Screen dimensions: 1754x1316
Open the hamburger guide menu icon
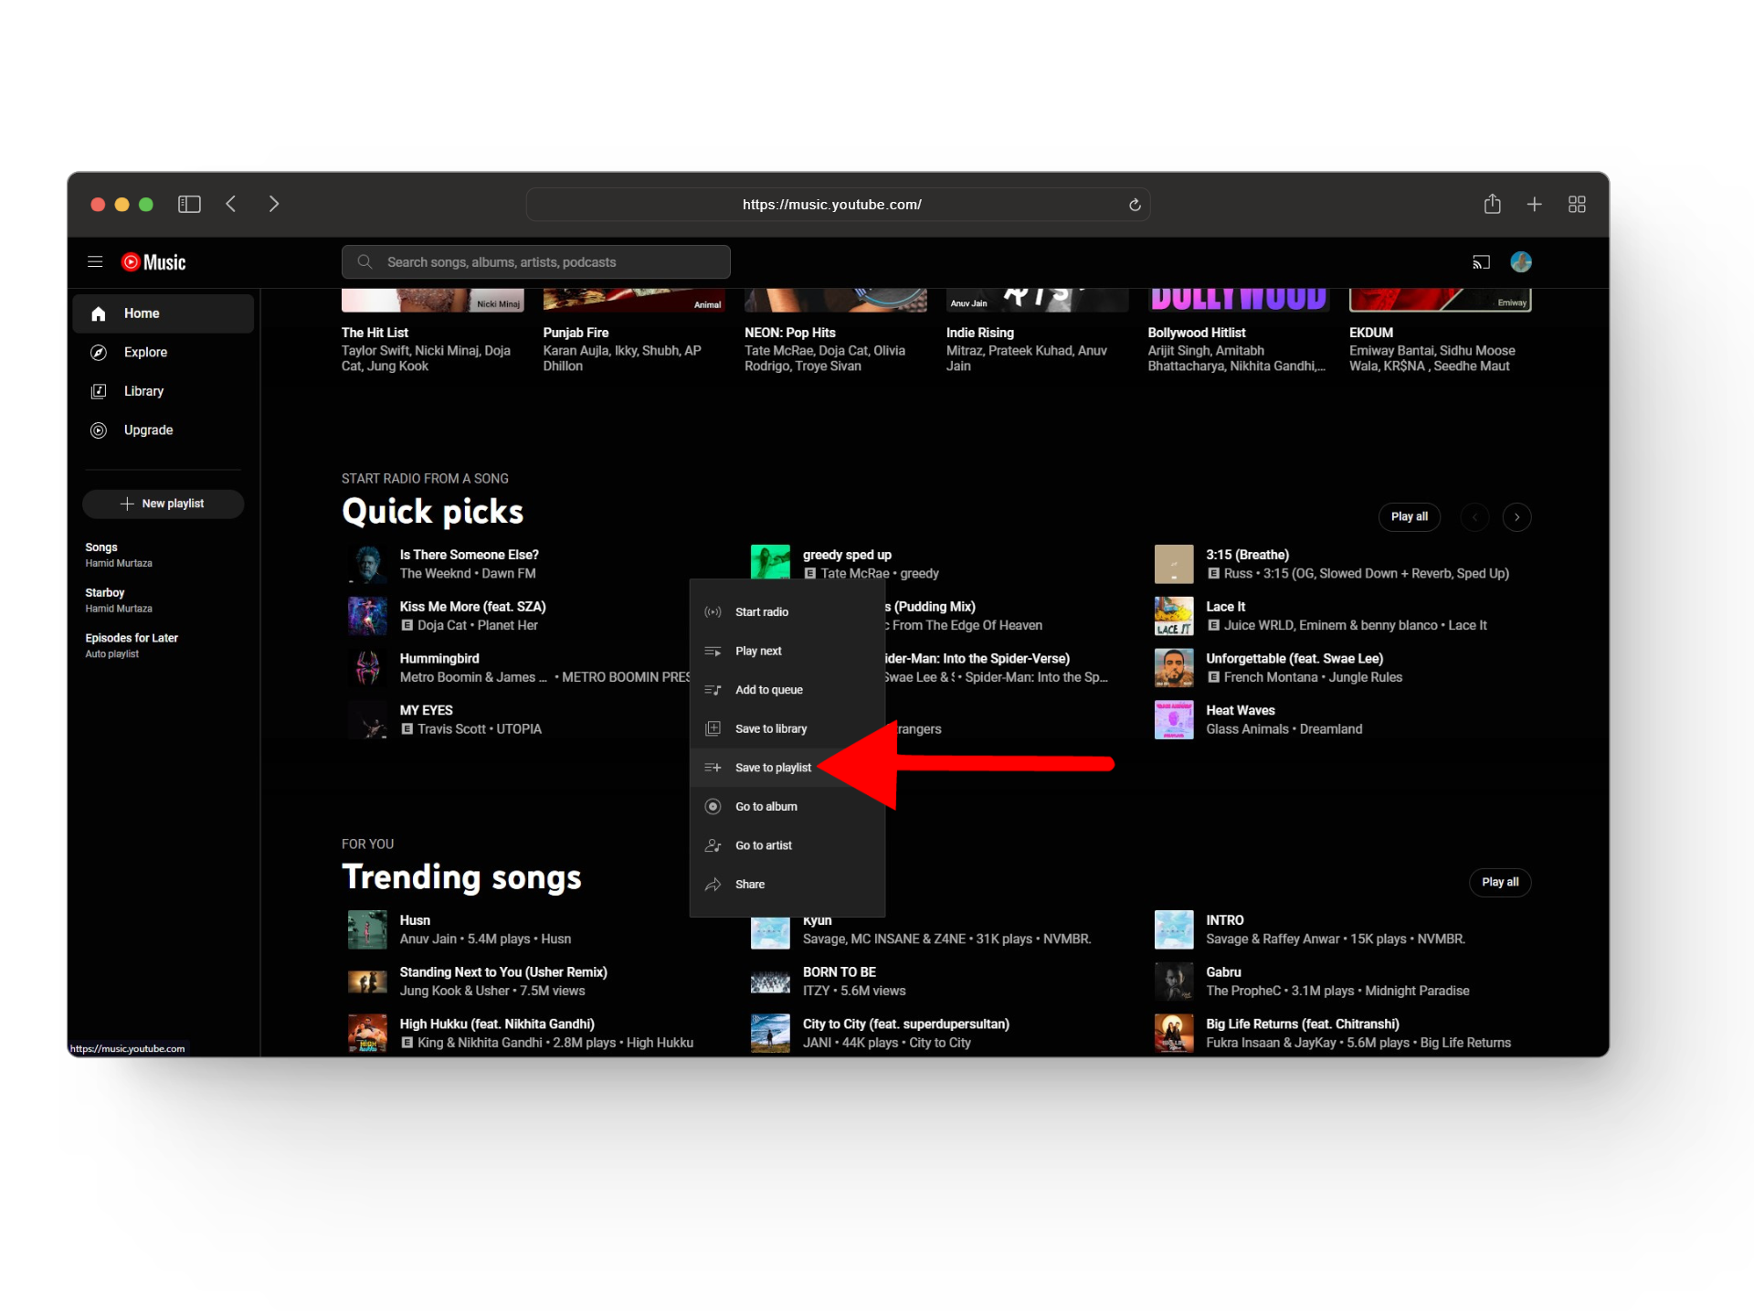tap(95, 262)
